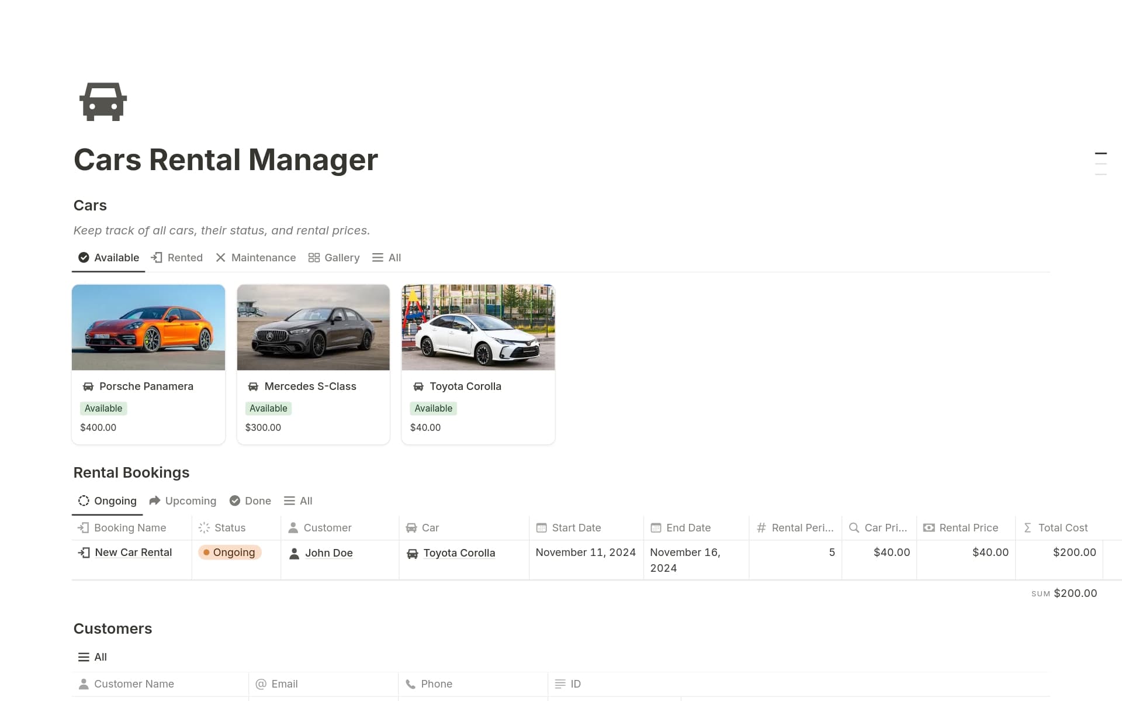Switch bookings to the Upcoming view
The image size is (1122, 701).
(183, 500)
